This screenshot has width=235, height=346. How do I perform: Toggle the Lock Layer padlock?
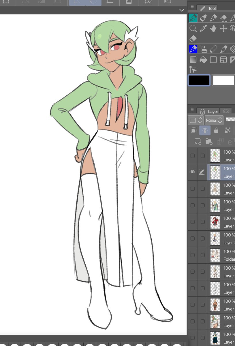pos(216,131)
